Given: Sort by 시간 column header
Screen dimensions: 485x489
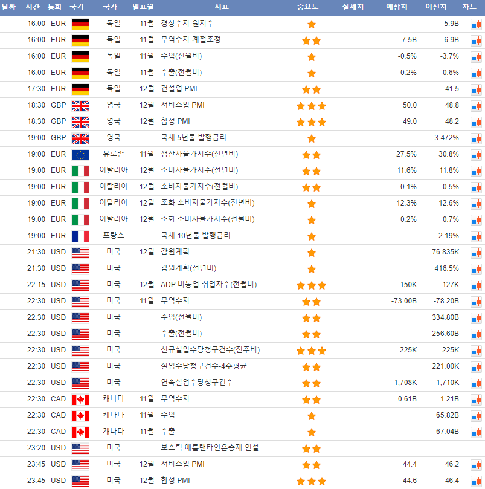Looking at the screenshot, I should point(33,7).
